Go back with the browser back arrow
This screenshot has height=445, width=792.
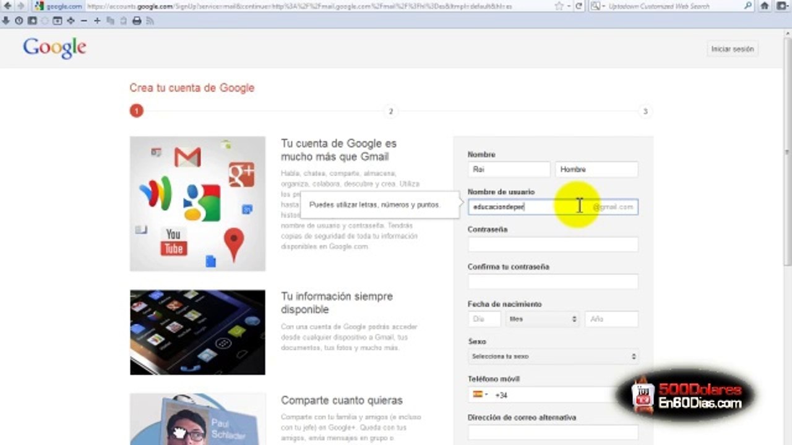coord(7,6)
